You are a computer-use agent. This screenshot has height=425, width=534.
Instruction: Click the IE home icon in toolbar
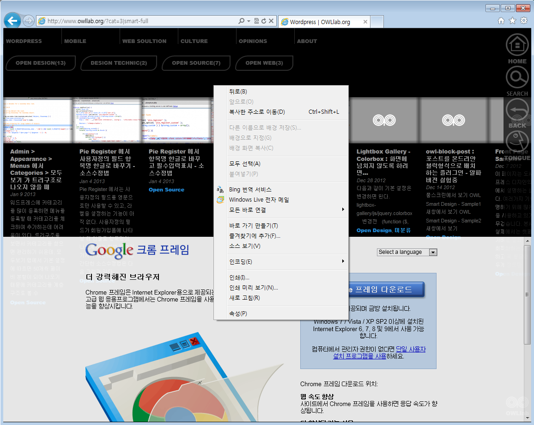tap(501, 21)
